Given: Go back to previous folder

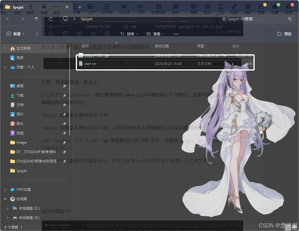Looking at the screenshot, I should pos(8,19).
